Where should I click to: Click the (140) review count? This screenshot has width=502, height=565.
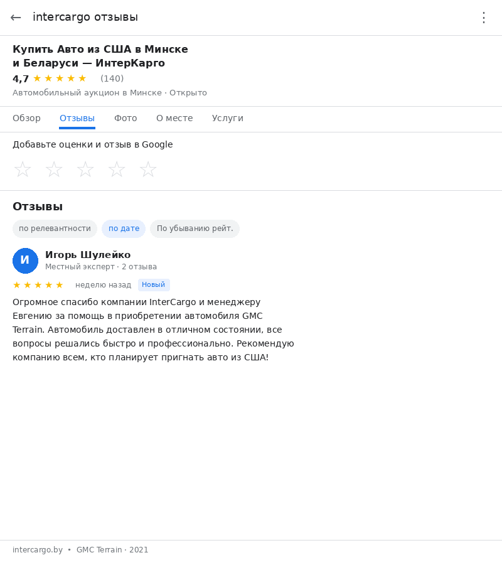(112, 78)
